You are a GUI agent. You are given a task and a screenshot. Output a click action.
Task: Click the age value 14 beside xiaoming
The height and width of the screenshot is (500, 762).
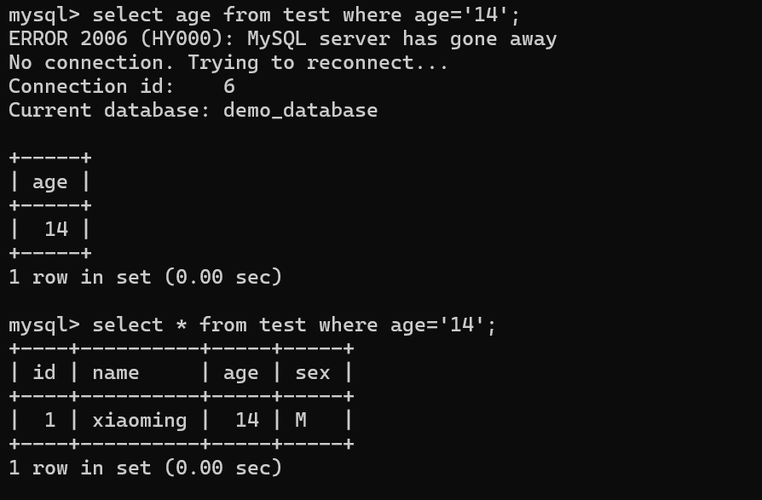(x=247, y=420)
